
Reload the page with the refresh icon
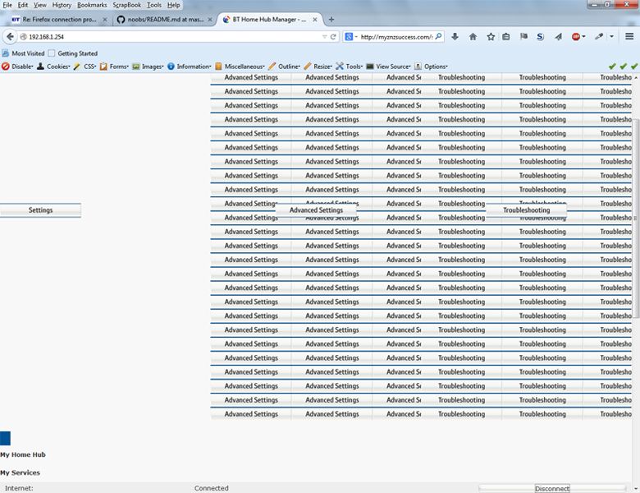point(333,36)
